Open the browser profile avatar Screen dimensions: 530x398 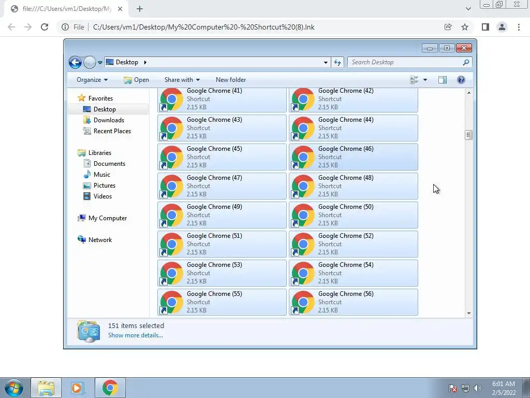pyautogui.click(x=502, y=27)
